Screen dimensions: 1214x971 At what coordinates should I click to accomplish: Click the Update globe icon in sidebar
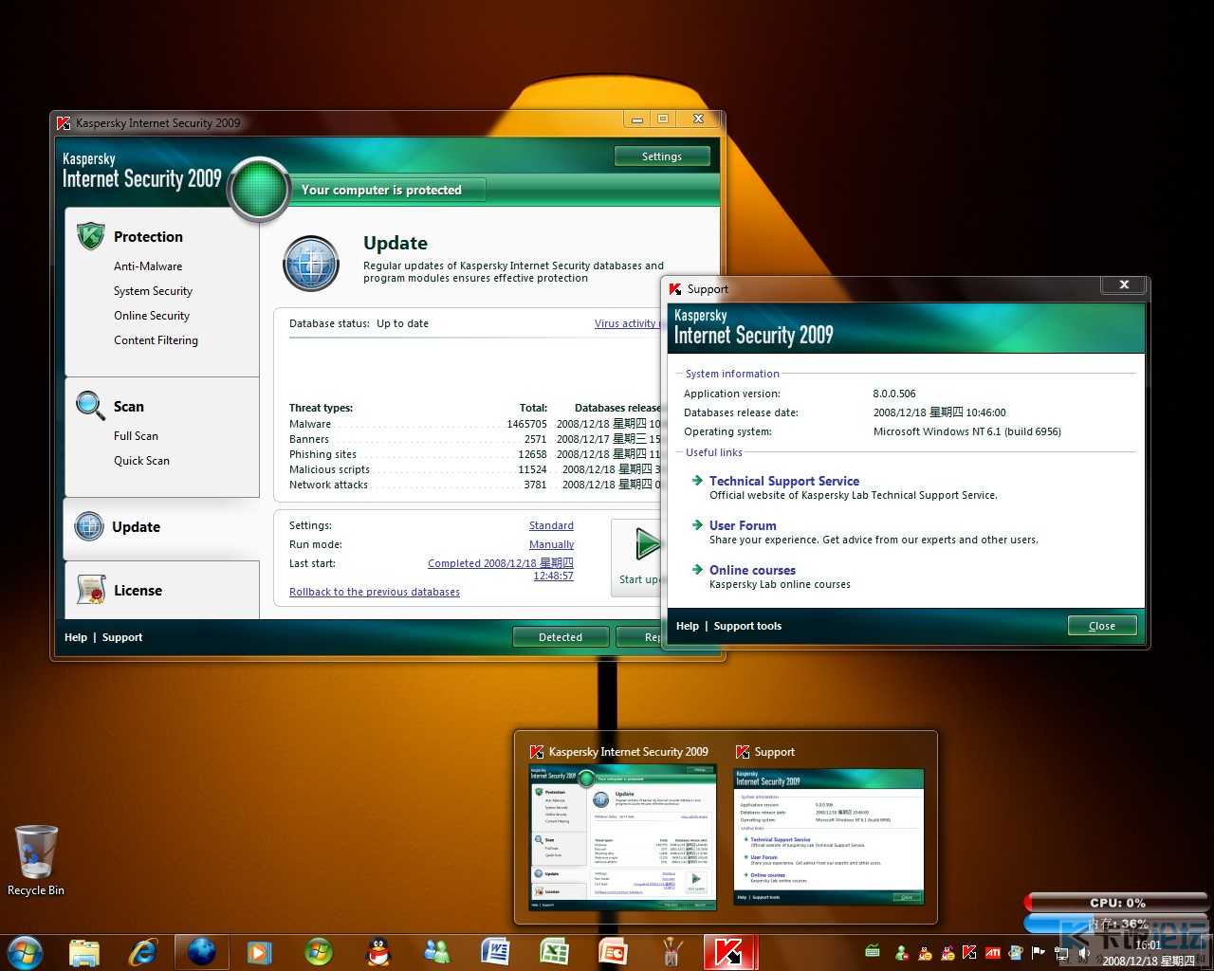[89, 526]
